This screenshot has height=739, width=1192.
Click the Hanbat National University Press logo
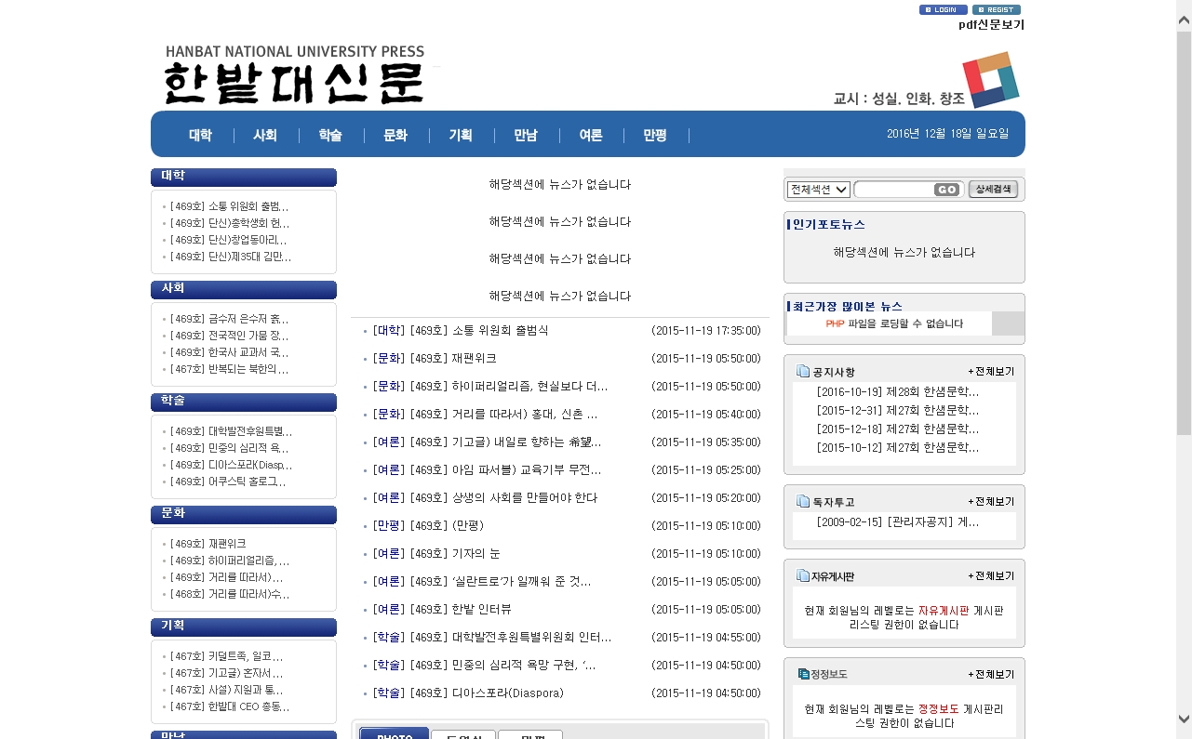pos(294,75)
